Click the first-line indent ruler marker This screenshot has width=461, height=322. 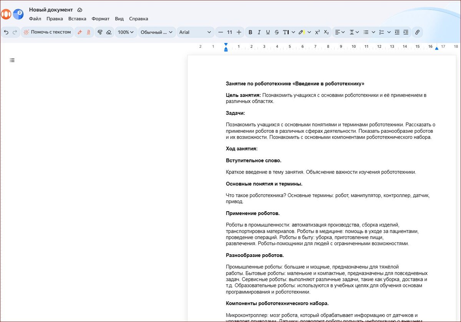226,45
